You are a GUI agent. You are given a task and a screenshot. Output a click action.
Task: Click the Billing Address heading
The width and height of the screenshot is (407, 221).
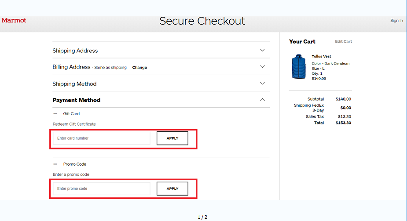[71, 67]
